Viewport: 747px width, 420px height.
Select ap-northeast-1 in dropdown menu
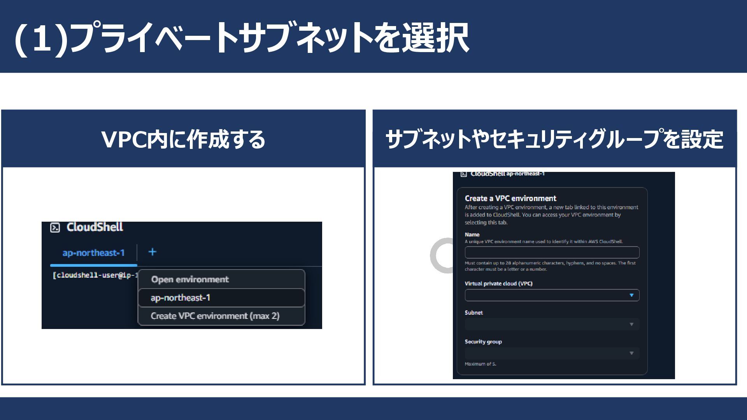pos(221,298)
